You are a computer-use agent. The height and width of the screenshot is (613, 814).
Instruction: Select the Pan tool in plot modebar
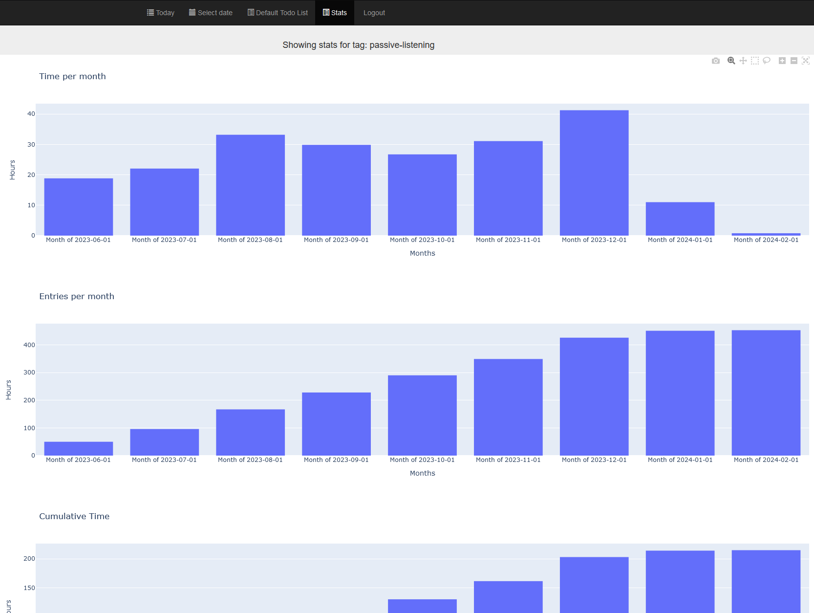pyautogui.click(x=743, y=61)
